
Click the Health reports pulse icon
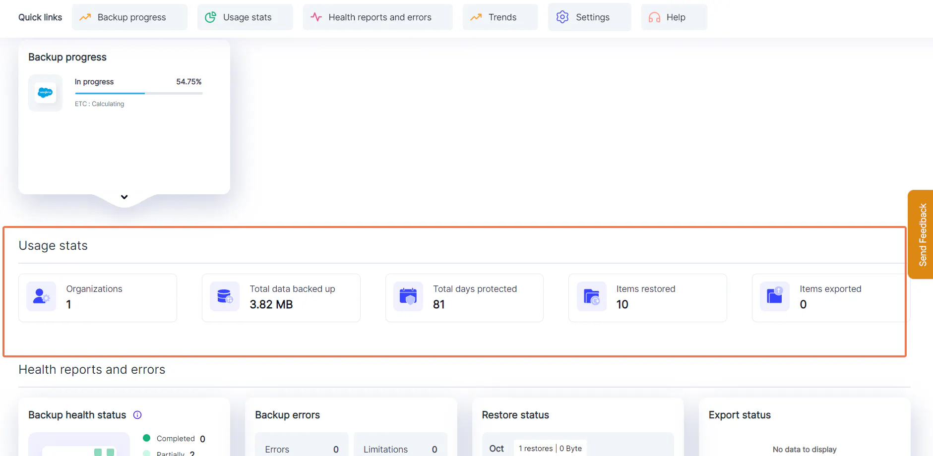[316, 17]
